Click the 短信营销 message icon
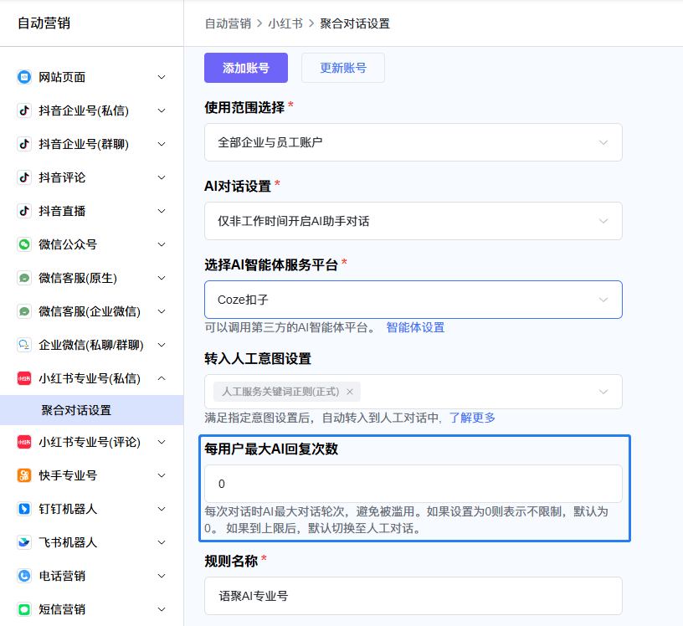The image size is (683, 626). click(x=24, y=609)
